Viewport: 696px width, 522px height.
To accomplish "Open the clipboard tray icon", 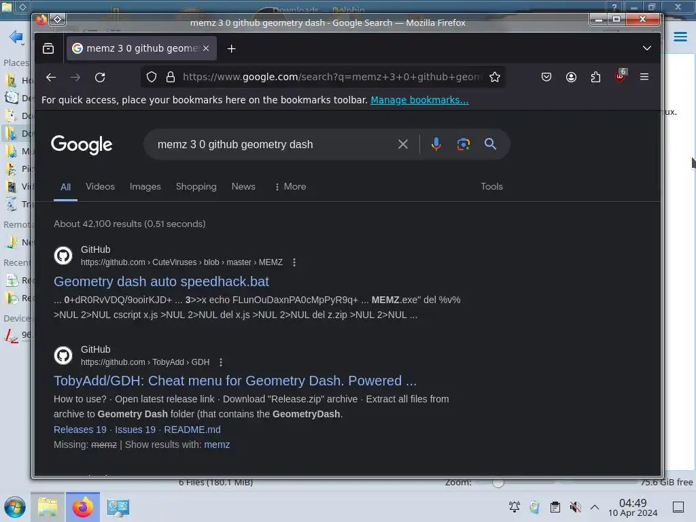I will click(x=555, y=507).
